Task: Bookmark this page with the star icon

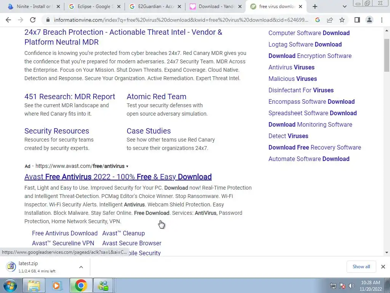Action: click(x=342, y=20)
